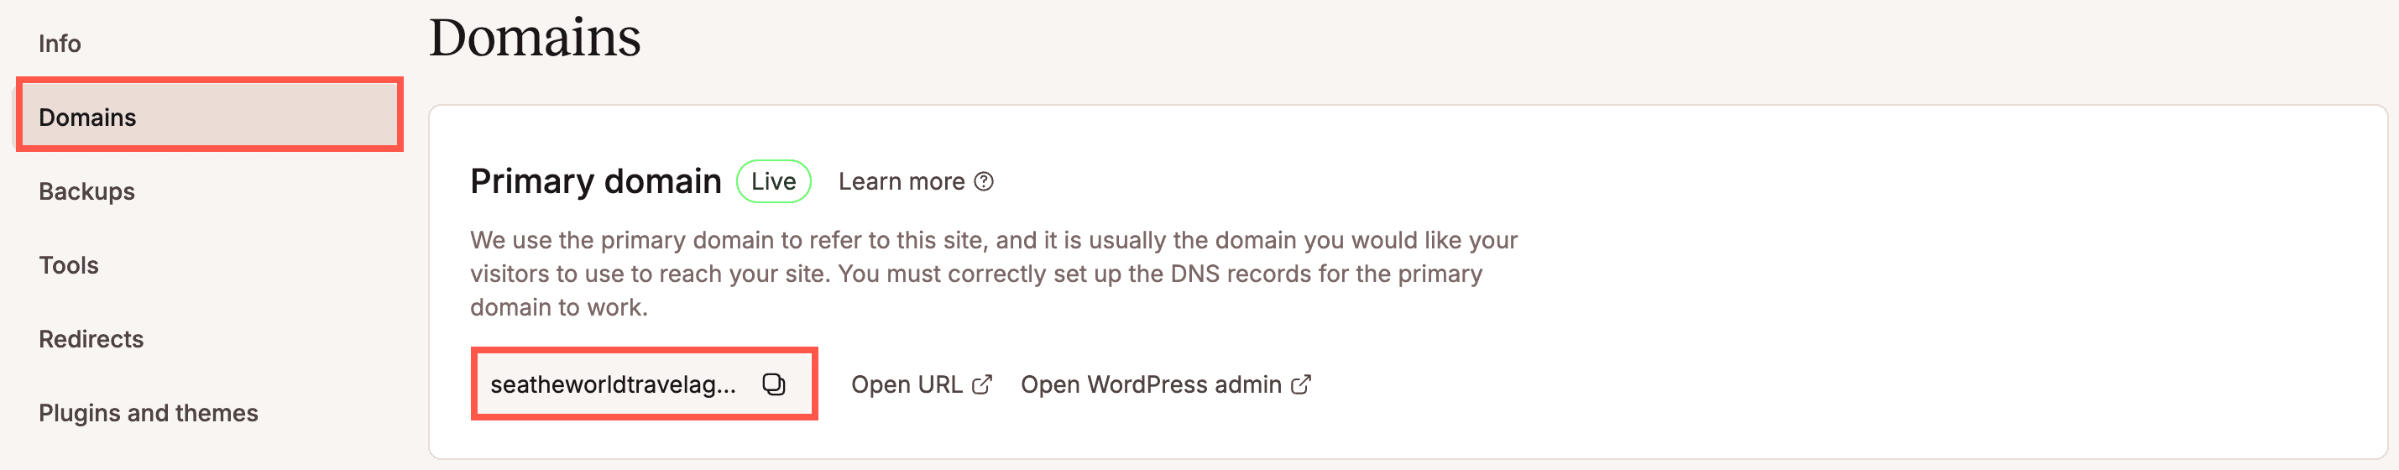Copy the primary domain with the copy icon
The width and height of the screenshot is (2399, 470).
point(774,384)
